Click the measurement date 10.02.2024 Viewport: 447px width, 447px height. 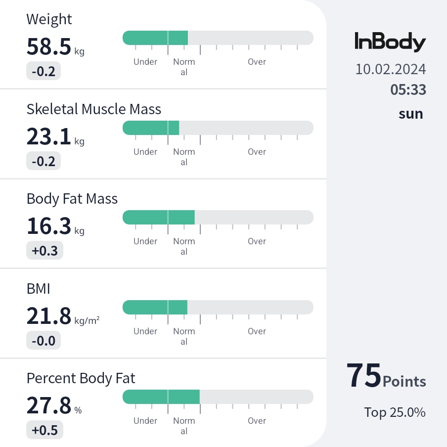390,69
